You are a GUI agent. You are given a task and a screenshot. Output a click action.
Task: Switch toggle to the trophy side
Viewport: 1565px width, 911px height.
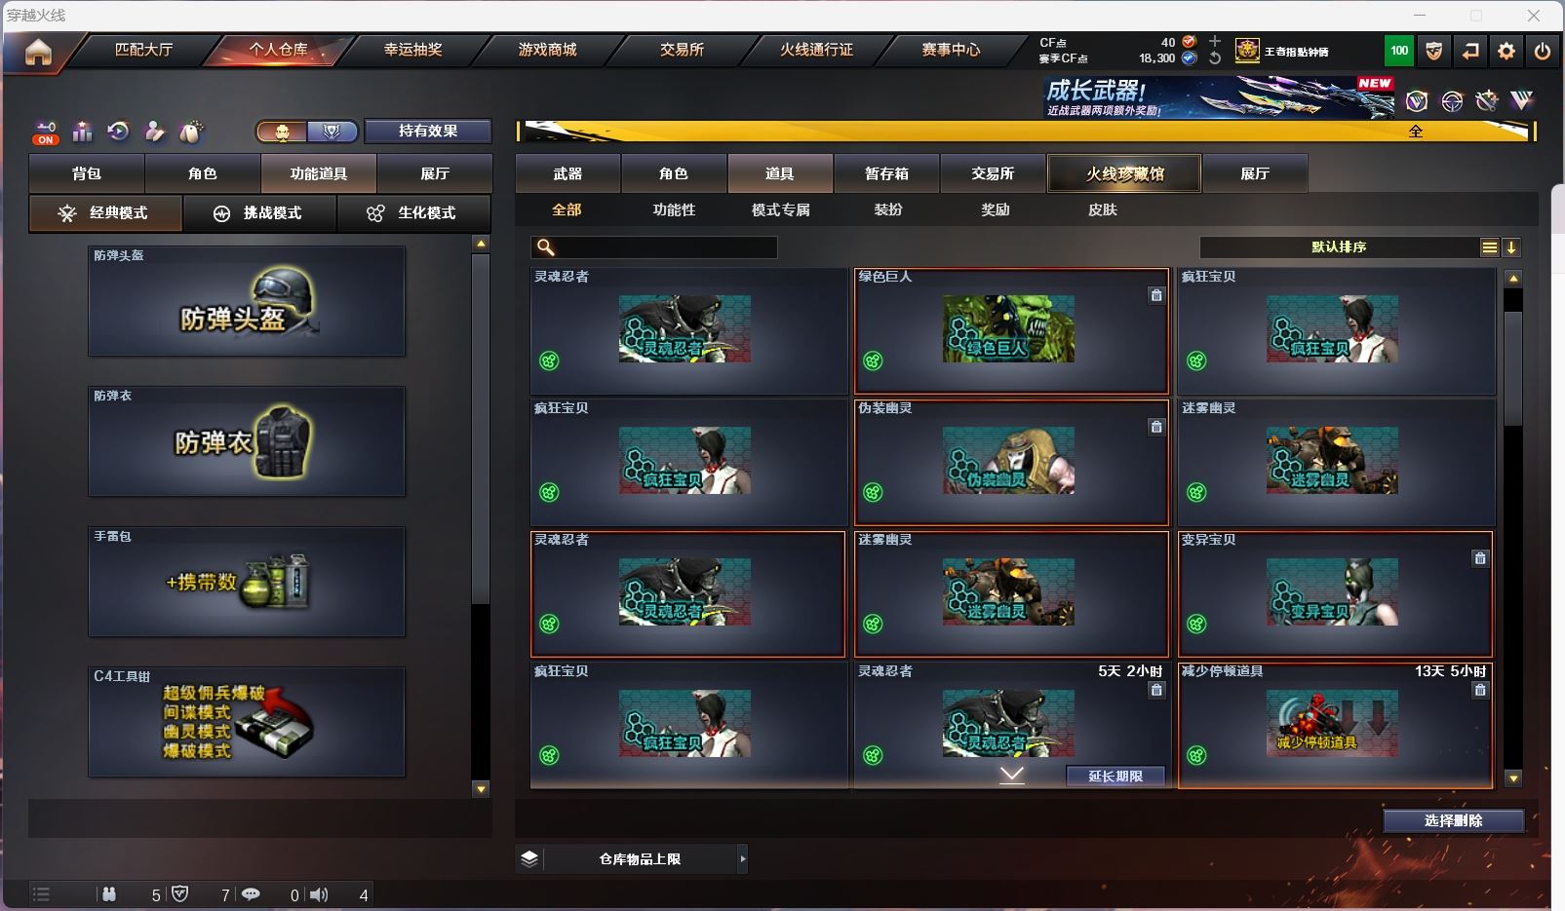332,132
